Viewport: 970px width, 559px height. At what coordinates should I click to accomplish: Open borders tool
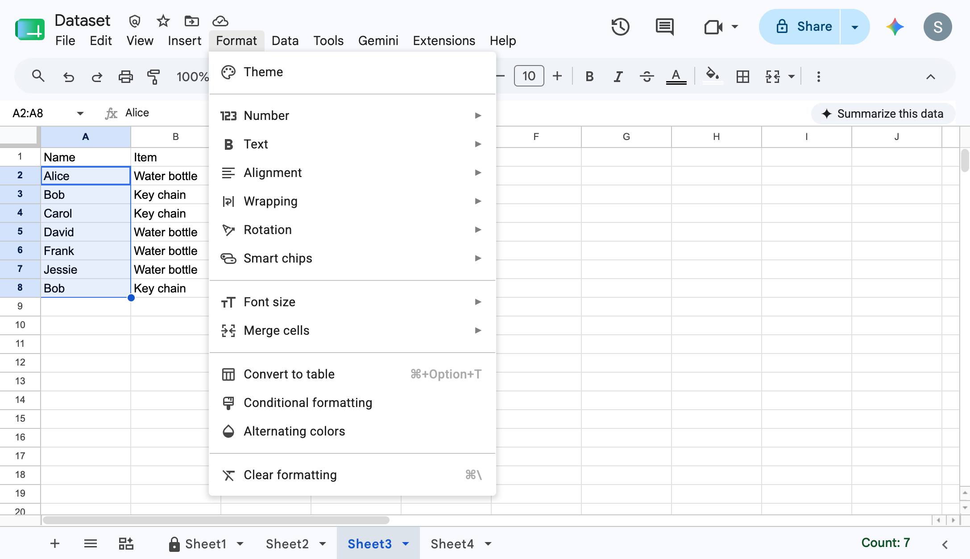(742, 77)
